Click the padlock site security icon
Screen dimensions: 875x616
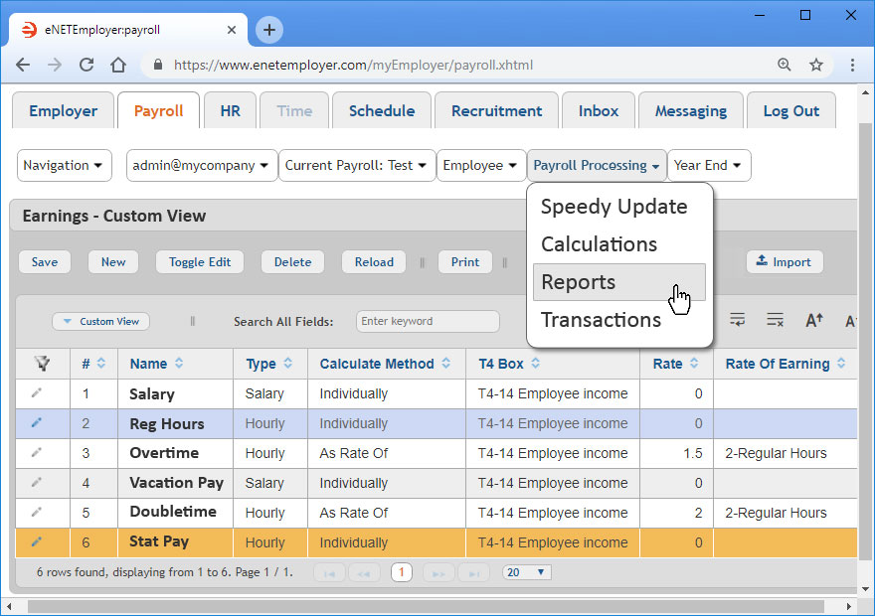point(158,65)
